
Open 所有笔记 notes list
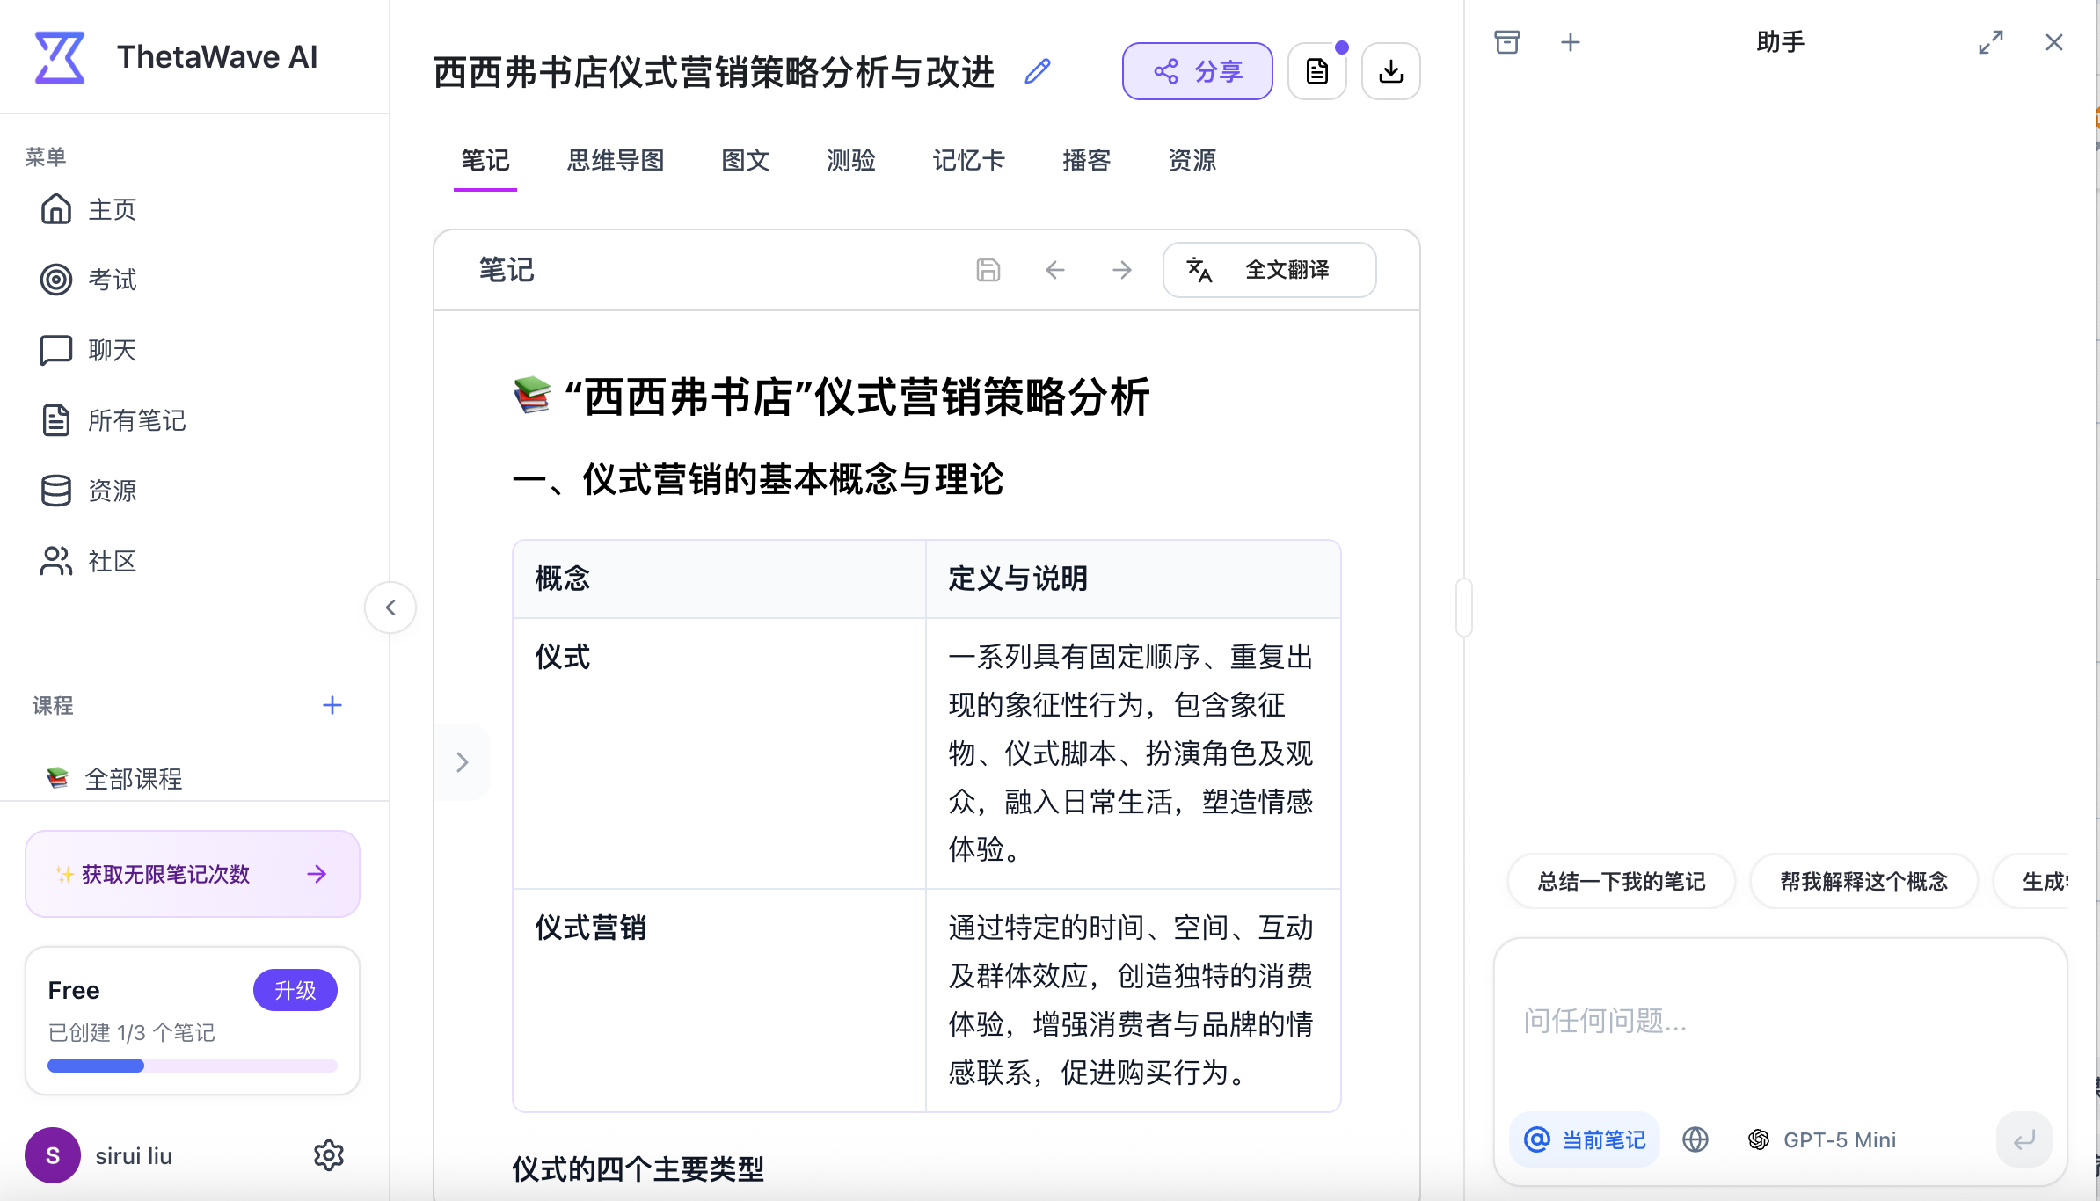55,420
